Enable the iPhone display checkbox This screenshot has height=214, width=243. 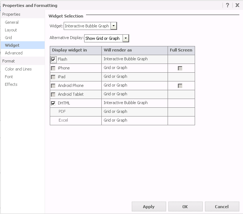tap(53, 68)
